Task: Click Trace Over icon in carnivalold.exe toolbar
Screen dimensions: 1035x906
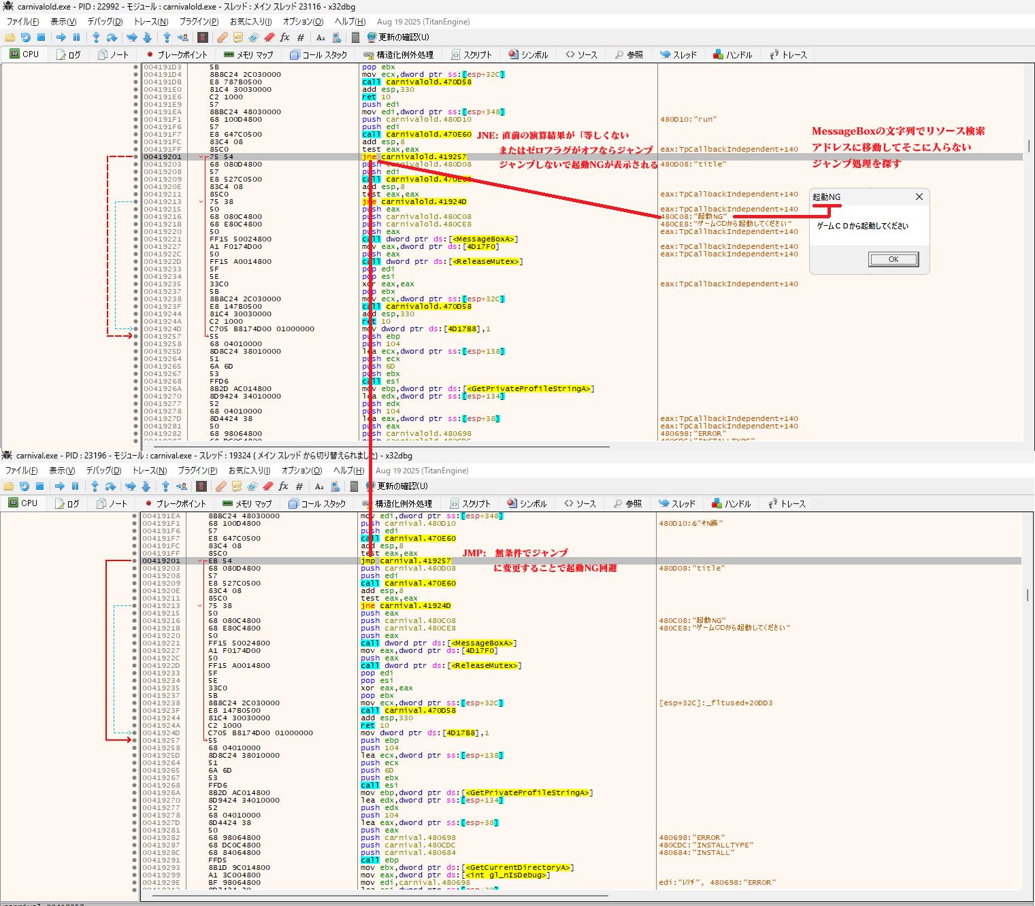Action: click(x=147, y=37)
